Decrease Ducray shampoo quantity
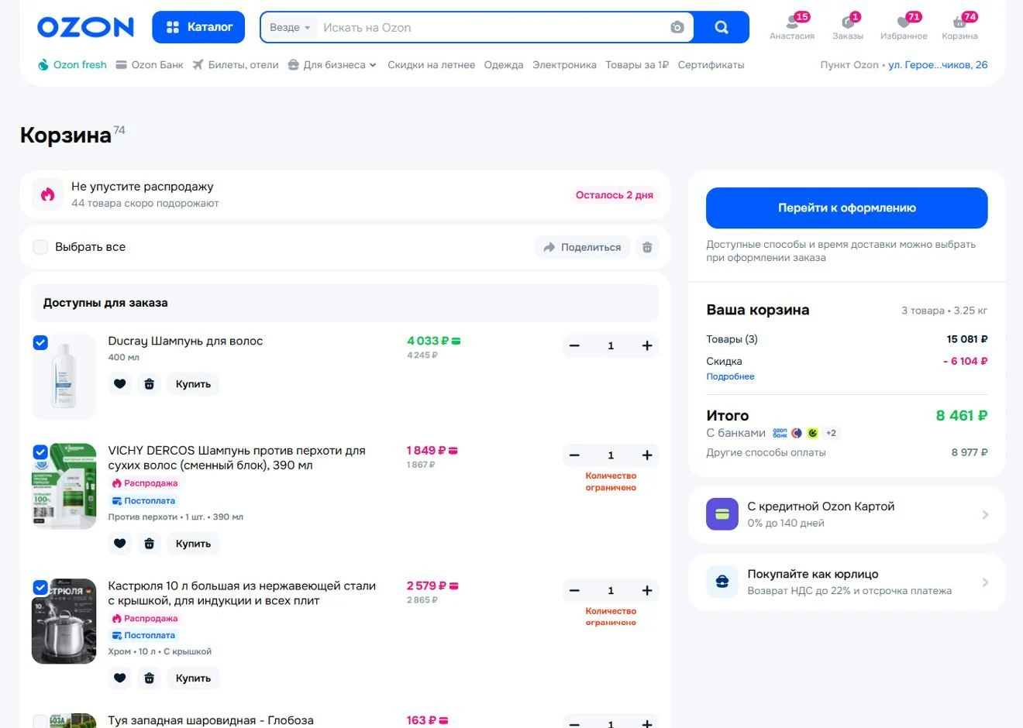1023x728 pixels. 574,345
